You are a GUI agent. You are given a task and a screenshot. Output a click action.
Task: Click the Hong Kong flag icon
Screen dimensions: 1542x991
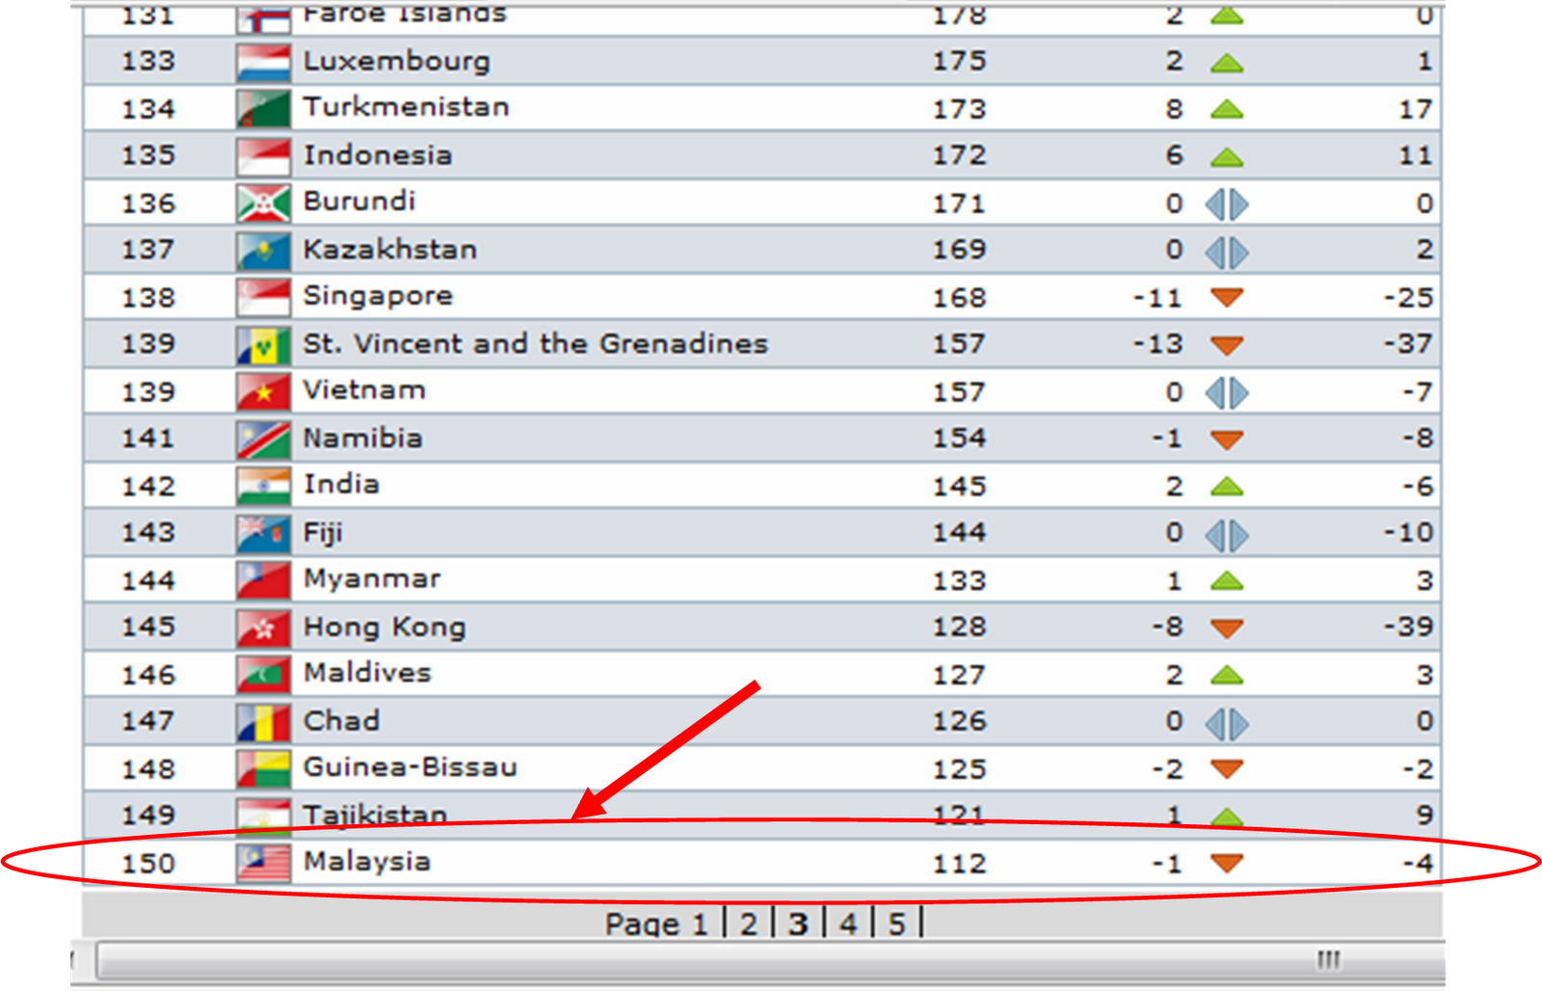262,627
